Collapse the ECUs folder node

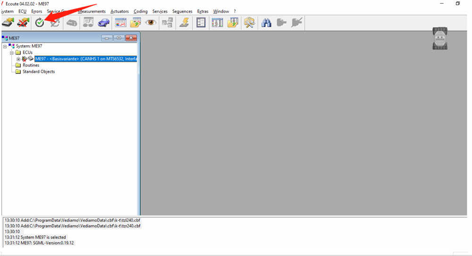12,53
